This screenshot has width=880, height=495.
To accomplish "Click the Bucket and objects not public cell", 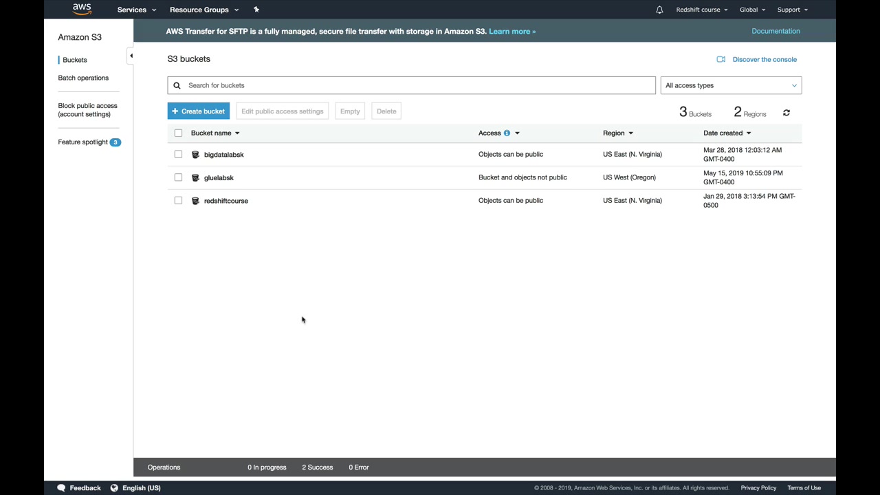I will 522,177.
